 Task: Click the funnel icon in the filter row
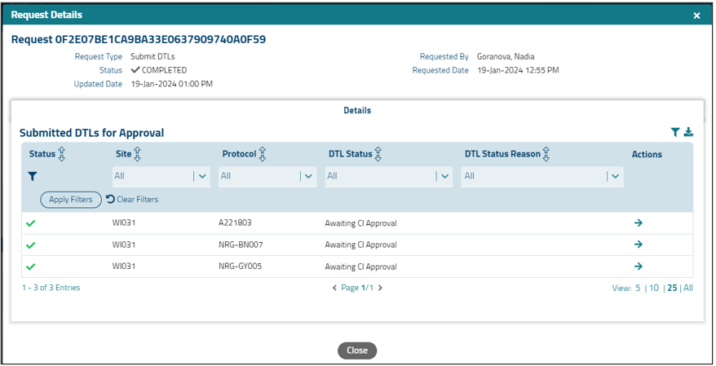pyautogui.click(x=33, y=176)
